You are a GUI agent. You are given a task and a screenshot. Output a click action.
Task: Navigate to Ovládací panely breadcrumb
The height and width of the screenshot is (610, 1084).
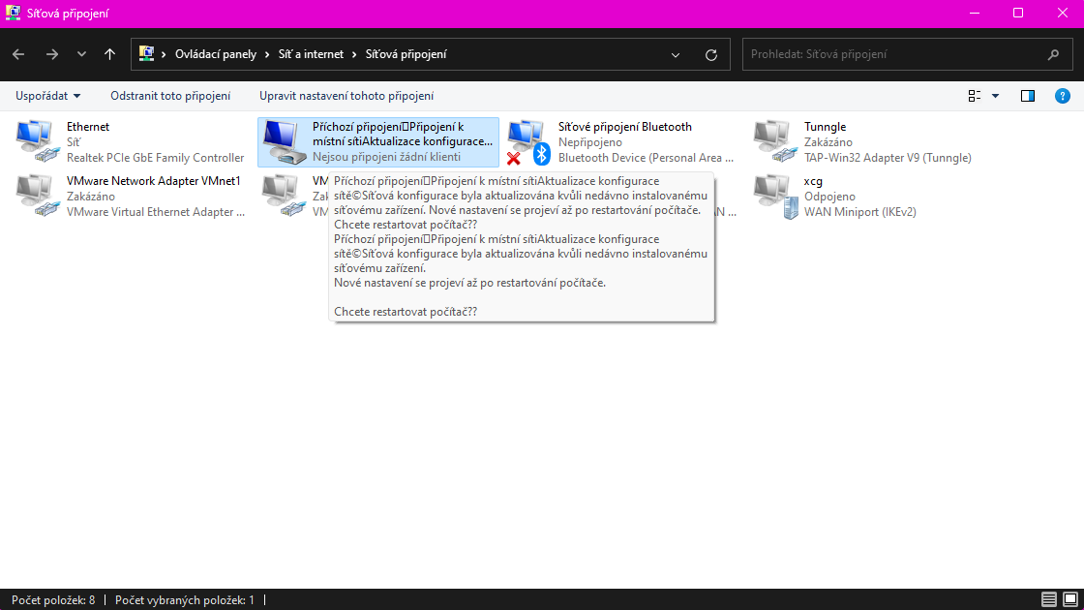pos(215,55)
